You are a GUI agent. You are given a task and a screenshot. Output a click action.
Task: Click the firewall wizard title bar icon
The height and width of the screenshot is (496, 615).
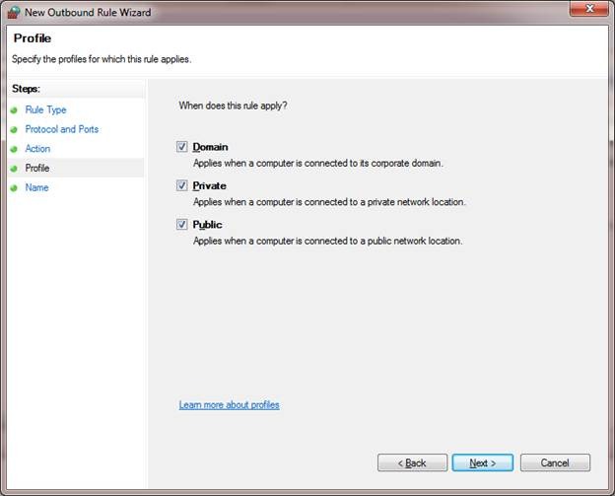(14, 12)
